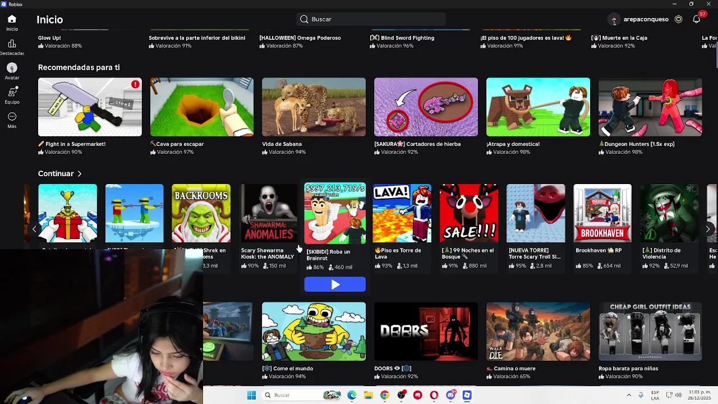Click the Windows taskbar Buscar box
Image resolution: width=718 pixels, height=404 pixels.
pos(302,395)
